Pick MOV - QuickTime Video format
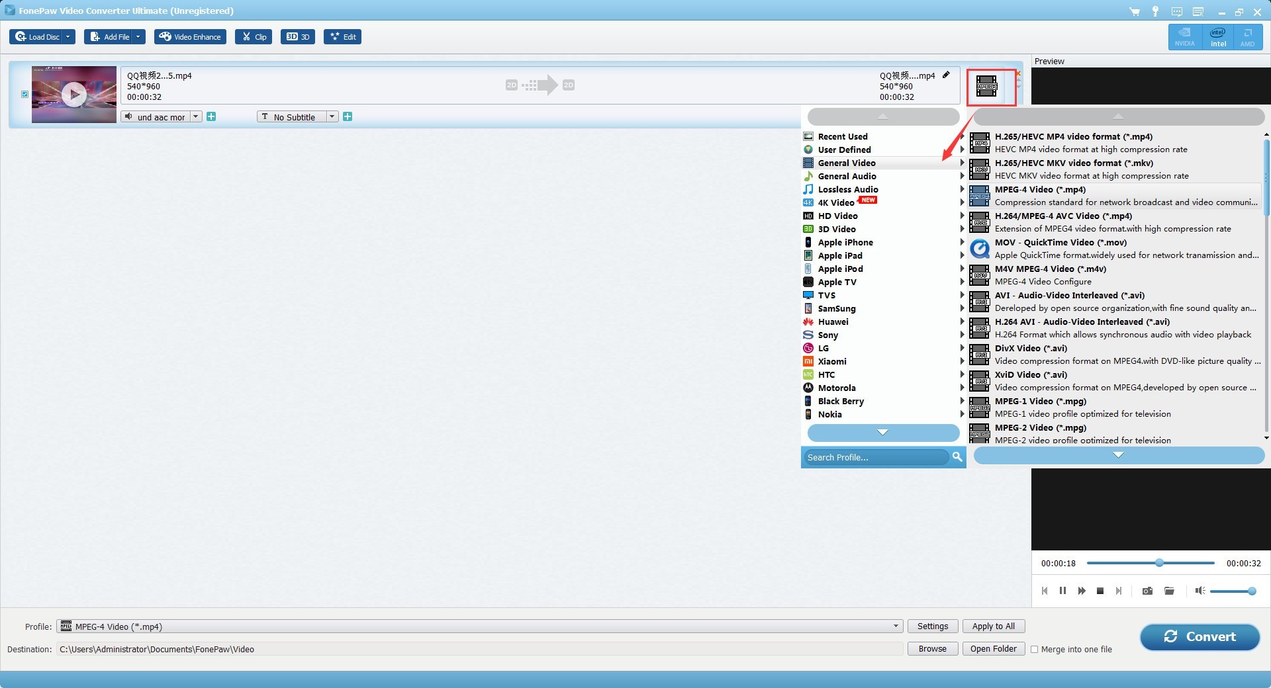 point(1115,249)
